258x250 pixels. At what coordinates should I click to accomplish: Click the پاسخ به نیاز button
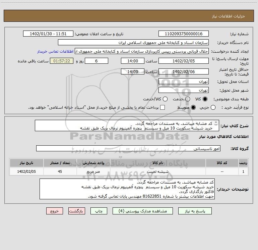point(195,211)
